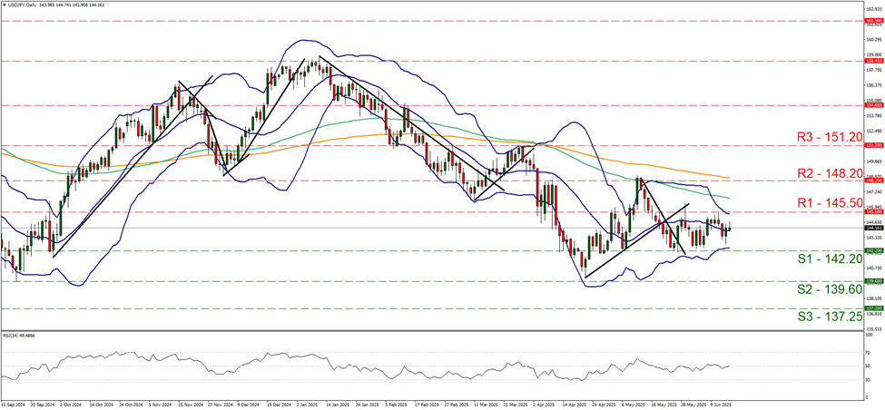Expand the USDJPY,Daily chart title arrow
This screenshot has width=885, height=410.
(4, 5)
